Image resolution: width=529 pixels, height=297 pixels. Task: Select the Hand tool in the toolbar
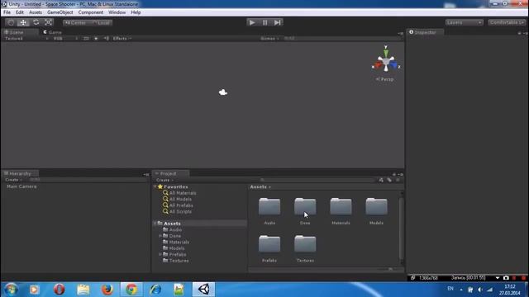11,22
